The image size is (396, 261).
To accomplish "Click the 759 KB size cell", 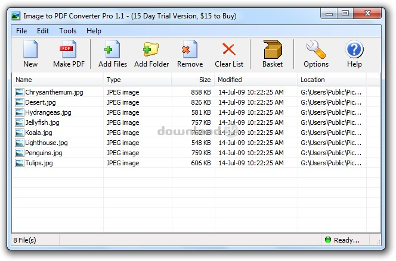I will 201,153.
